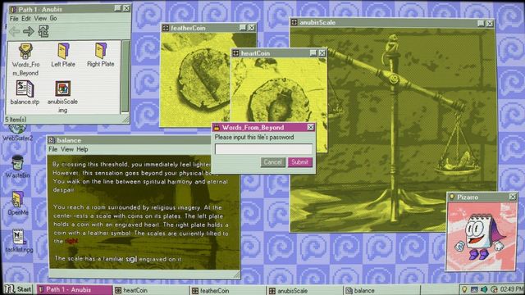Click the Path window vertical scrollbar
The width and height of the screenshot is (525, 295).
(x=126, y=76)
